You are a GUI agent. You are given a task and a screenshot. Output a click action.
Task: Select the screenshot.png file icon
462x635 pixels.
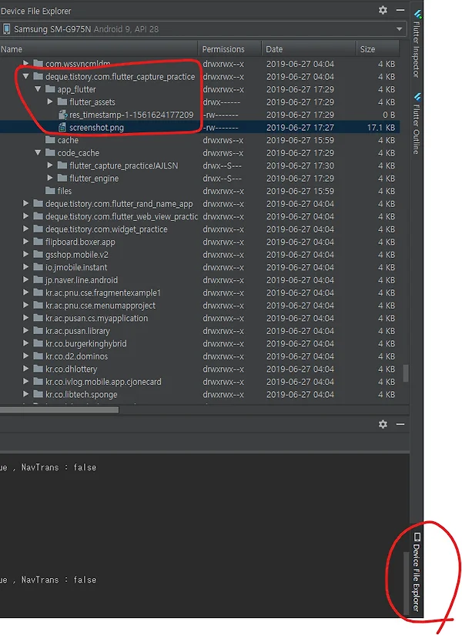click(x=62, y=127)
